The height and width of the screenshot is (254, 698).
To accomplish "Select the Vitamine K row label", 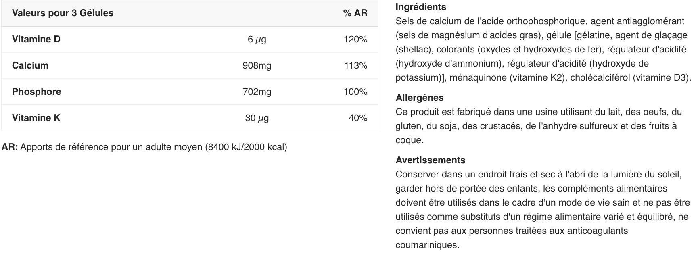I will [36, 118].
